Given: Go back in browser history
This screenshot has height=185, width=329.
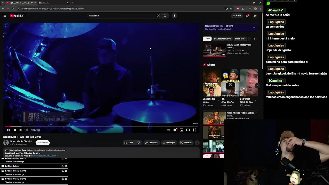Looking at the screenshot, I should coord(3,9).
